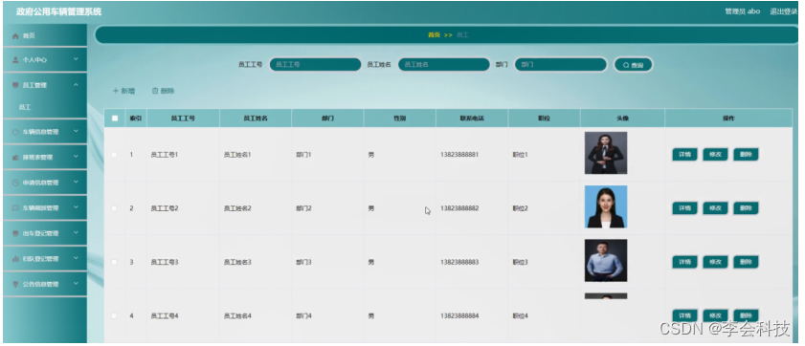Click the clock icon for 申请信息管理
The width and height of the screenshot is (805, 346).
pyautogui.click(x=15, y=183)
